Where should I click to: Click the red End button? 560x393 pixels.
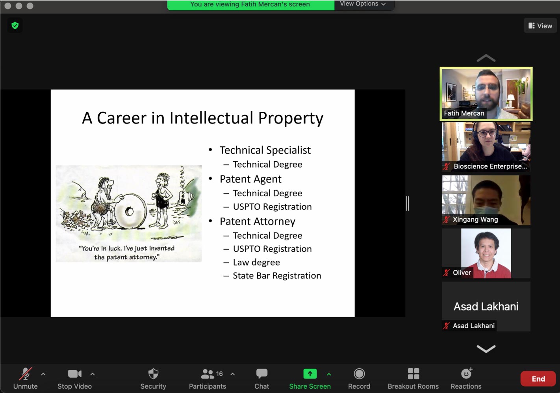(x=538, y=379)
